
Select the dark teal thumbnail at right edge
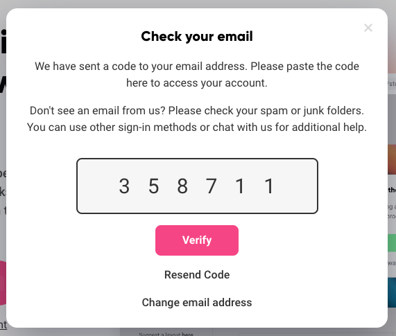392,292
